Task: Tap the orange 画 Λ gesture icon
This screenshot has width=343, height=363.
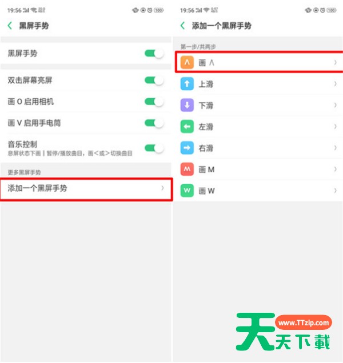Action: 187,62
